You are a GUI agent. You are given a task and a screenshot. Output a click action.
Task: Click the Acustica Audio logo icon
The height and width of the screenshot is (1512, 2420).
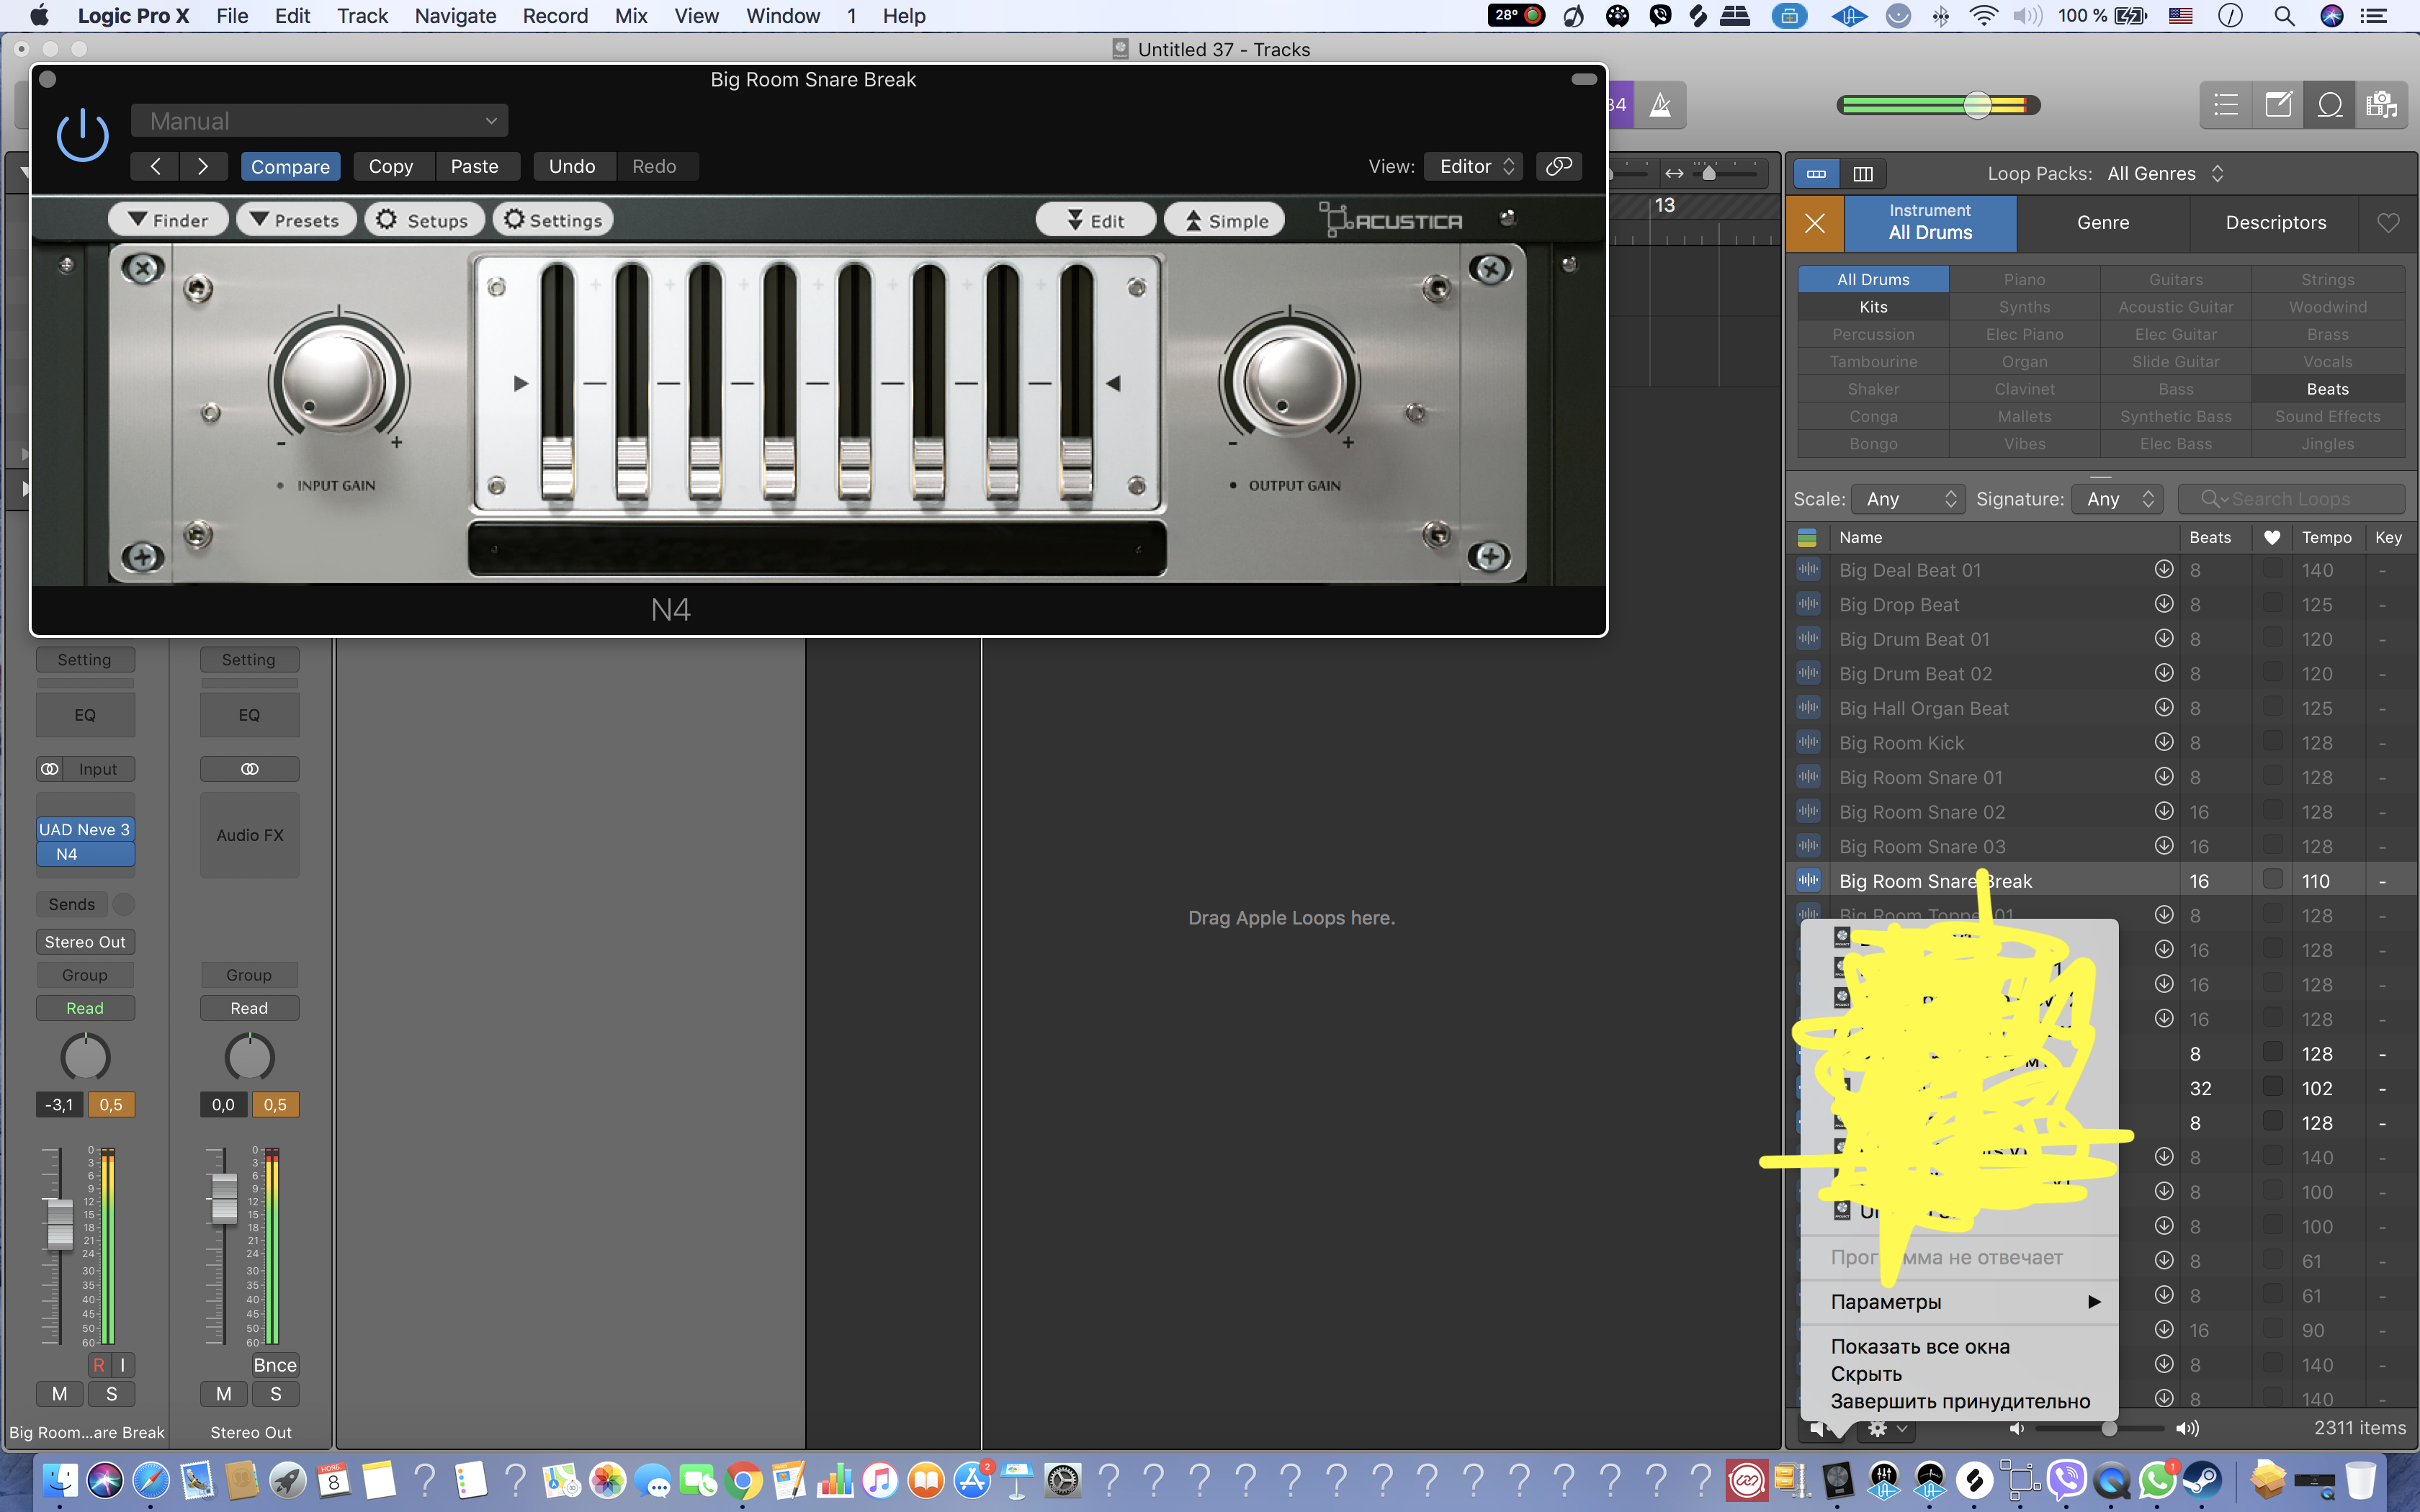[x=1394, y=220]
